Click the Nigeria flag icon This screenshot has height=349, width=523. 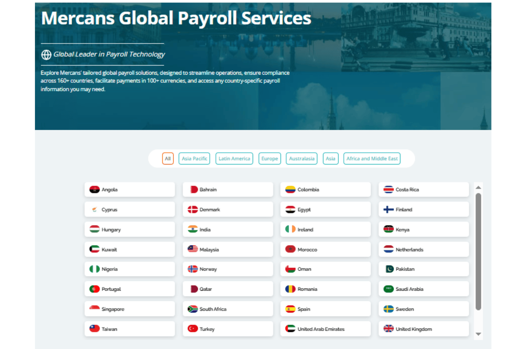click(94, 269)
